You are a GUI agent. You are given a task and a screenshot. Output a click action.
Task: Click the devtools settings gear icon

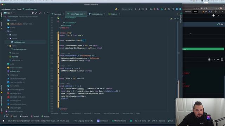coord(216,12)
